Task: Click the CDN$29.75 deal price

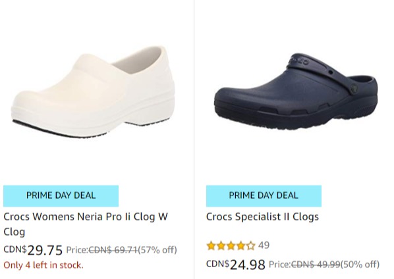Action: (x=33, y=250)
